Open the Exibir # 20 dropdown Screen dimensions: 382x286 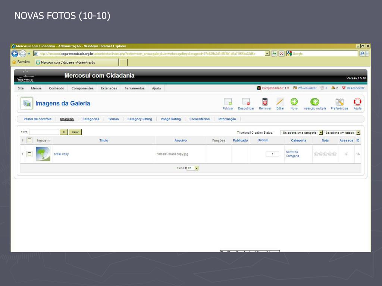(192, 168)
